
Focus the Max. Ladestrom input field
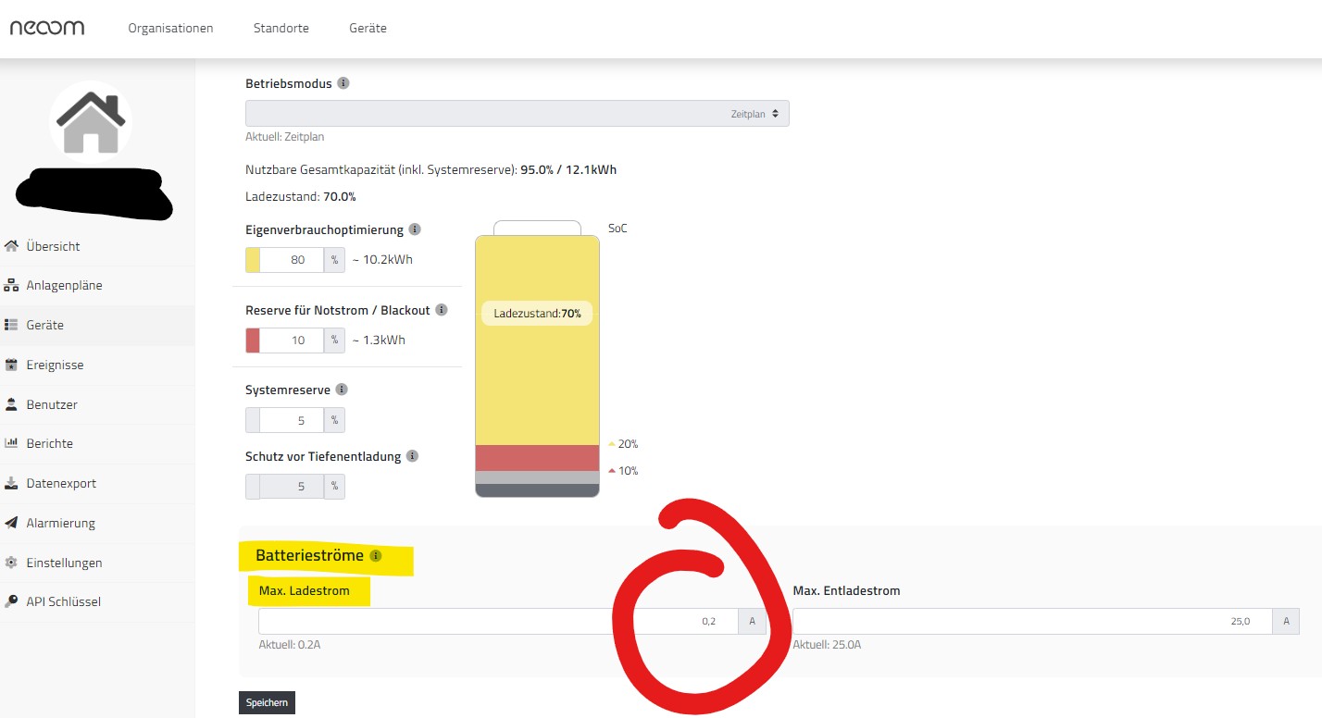click(x=498, y=621)
